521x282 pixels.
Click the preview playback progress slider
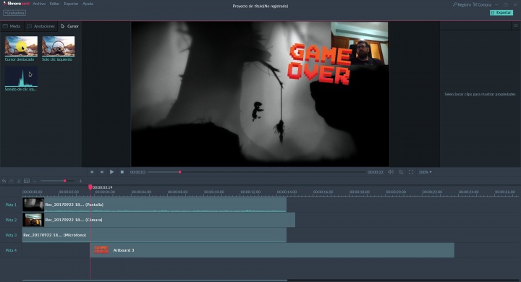coord(256,172)
